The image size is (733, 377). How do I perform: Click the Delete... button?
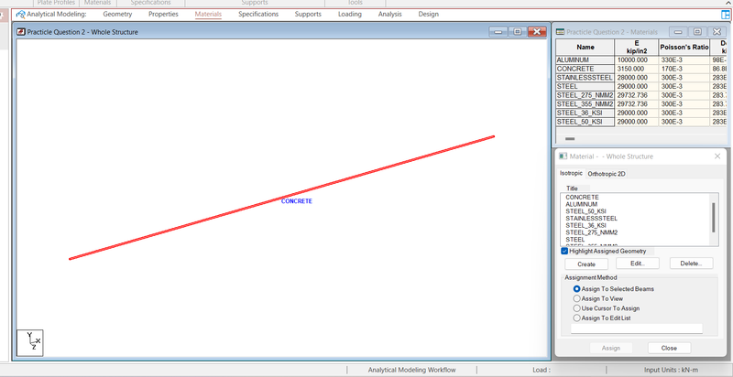(692, 264)
